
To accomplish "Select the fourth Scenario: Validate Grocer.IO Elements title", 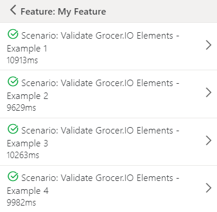I will 100,178.
